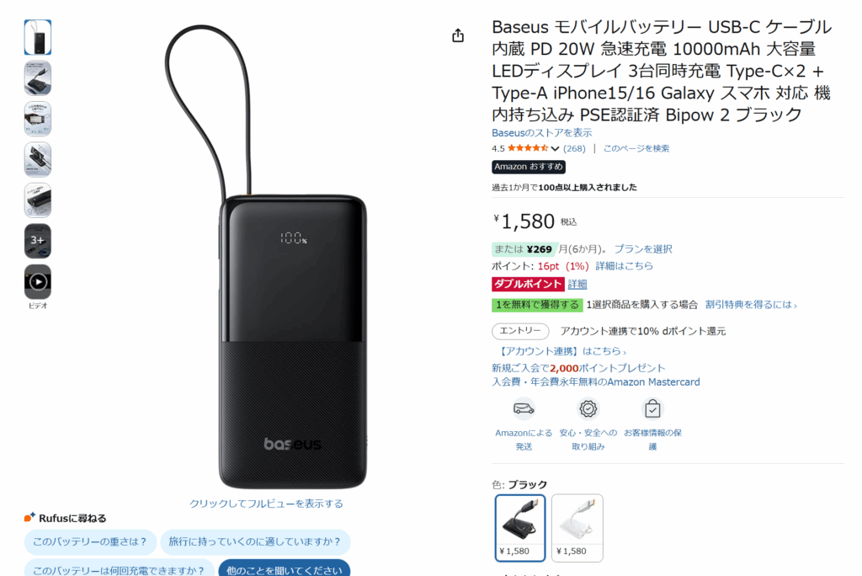Image resolution: width=862 pixels, height=576 pixels.
Task: Click the customer information protection icon
Action: coord(652,408)
